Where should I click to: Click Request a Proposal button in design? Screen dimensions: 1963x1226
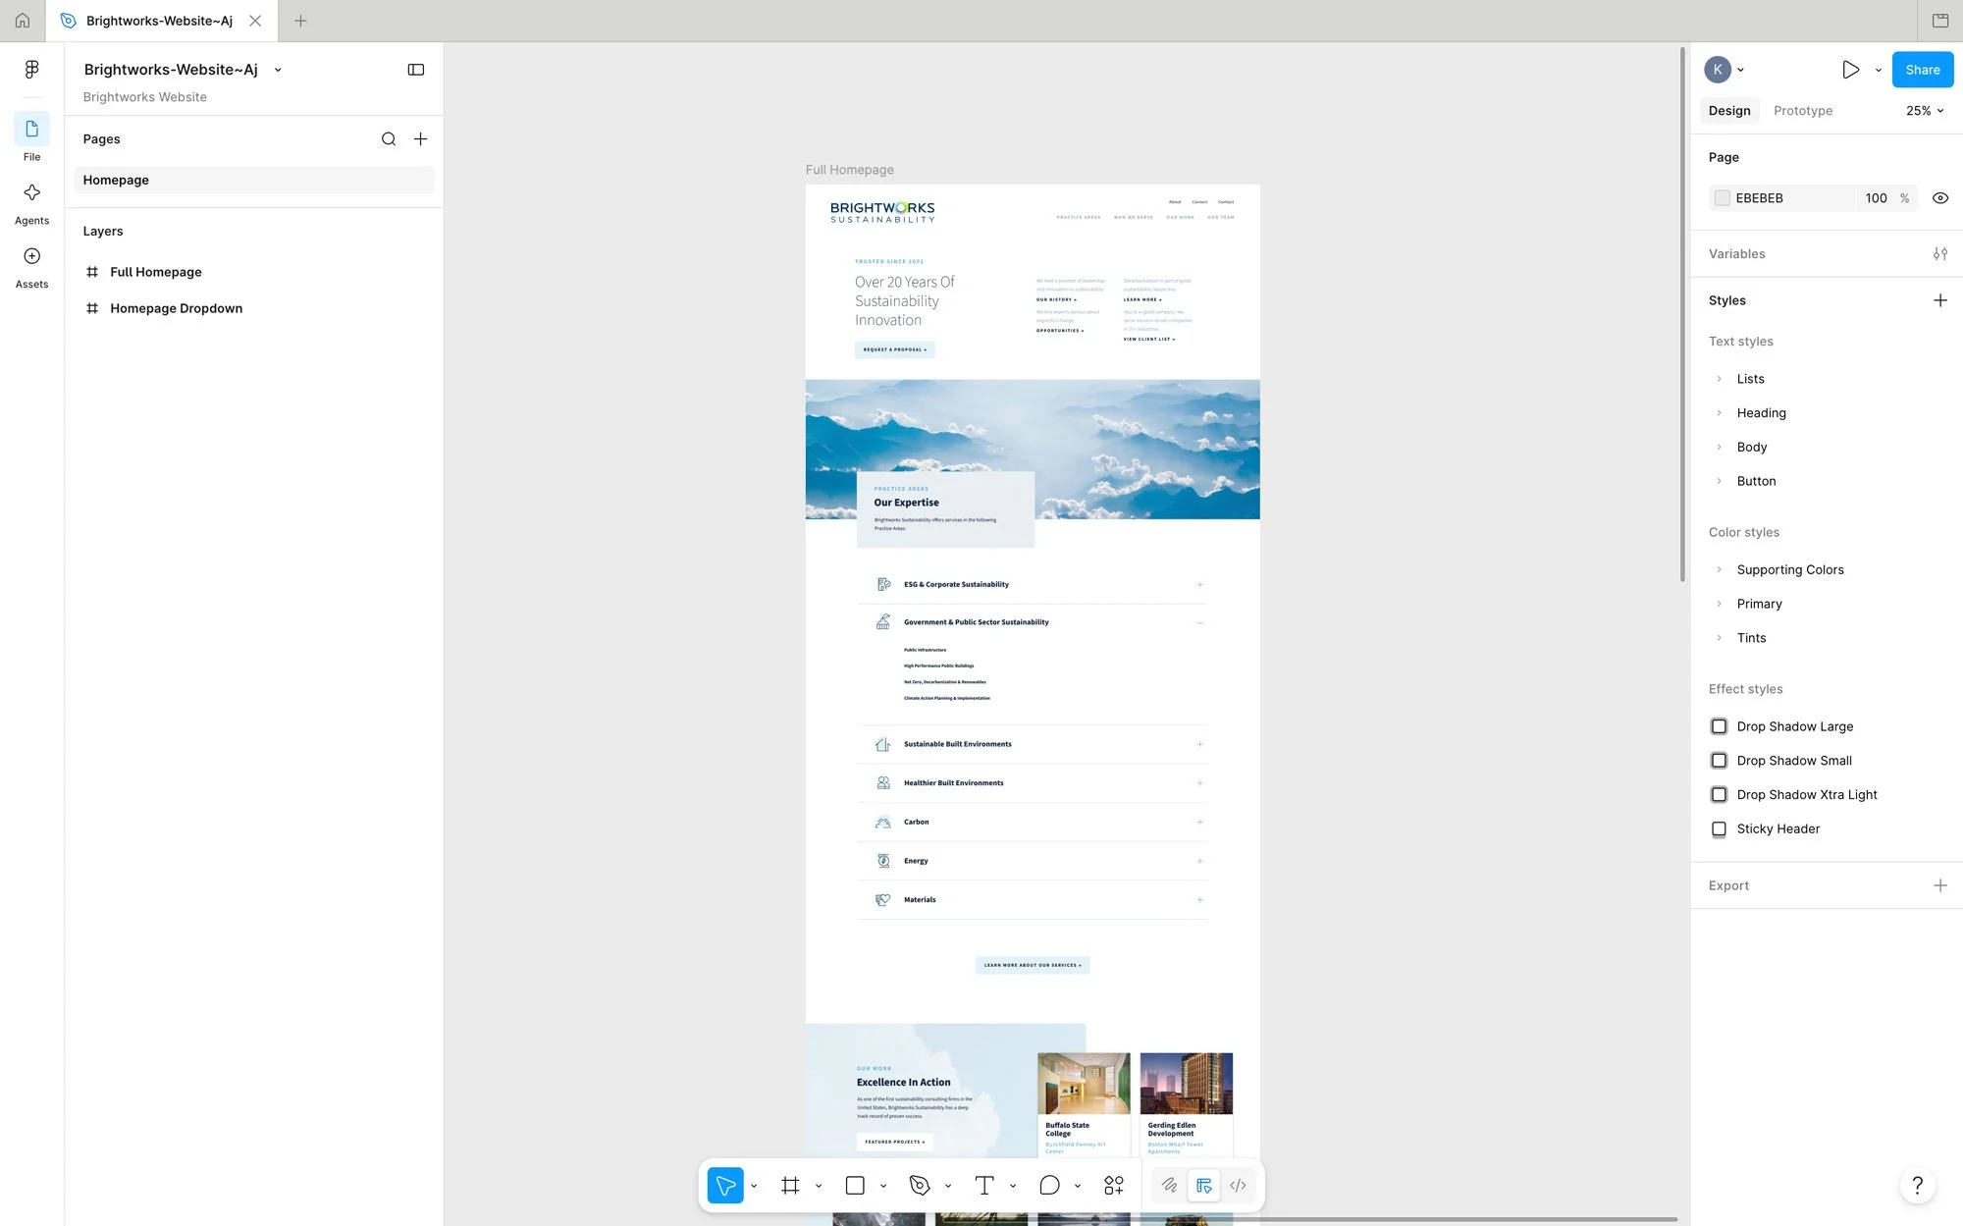[x=895, y=349]
